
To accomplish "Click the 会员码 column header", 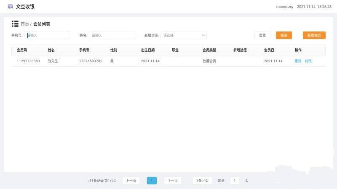I will click(21, 50).
